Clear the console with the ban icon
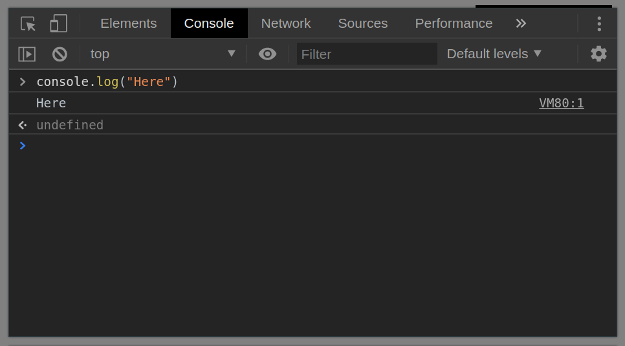This screenshot has height=346, width=625. (x=60, y=54)
